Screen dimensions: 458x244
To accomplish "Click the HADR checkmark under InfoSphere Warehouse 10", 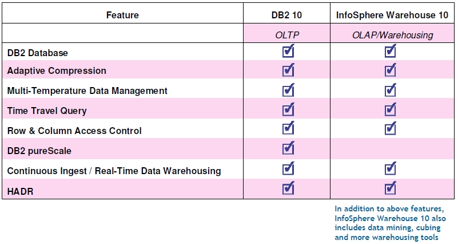I will [391, 188].
